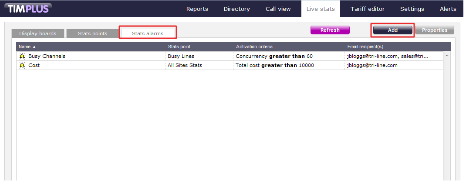Select the Stats alarms tab

point(148,33)
